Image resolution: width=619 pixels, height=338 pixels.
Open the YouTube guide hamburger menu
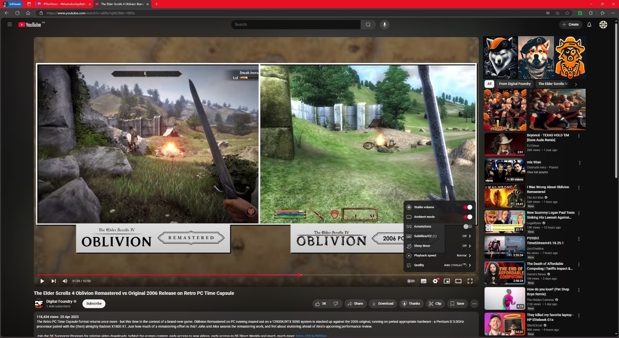[10, 24]
